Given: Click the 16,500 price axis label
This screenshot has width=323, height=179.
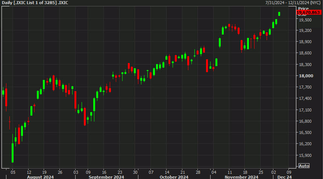Looking at the screenshot, I should pyautogui.click(x=305, y=132).
